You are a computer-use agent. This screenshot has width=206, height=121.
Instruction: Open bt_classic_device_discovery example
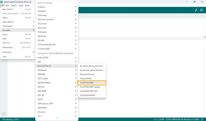click(x=92, y=66)
